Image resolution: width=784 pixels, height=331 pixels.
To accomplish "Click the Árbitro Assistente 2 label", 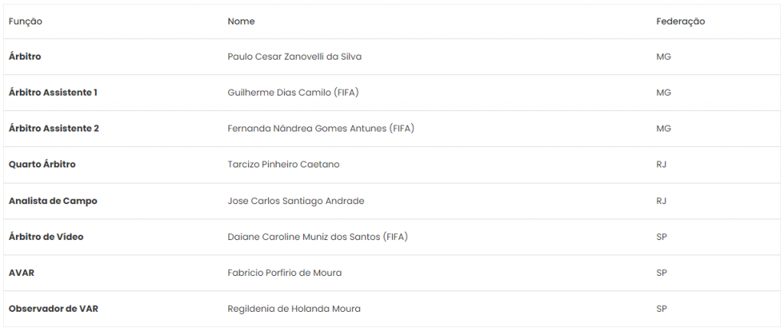I will coord(54,128).
